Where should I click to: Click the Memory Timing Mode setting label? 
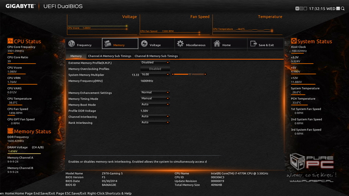tap(83, 99)
